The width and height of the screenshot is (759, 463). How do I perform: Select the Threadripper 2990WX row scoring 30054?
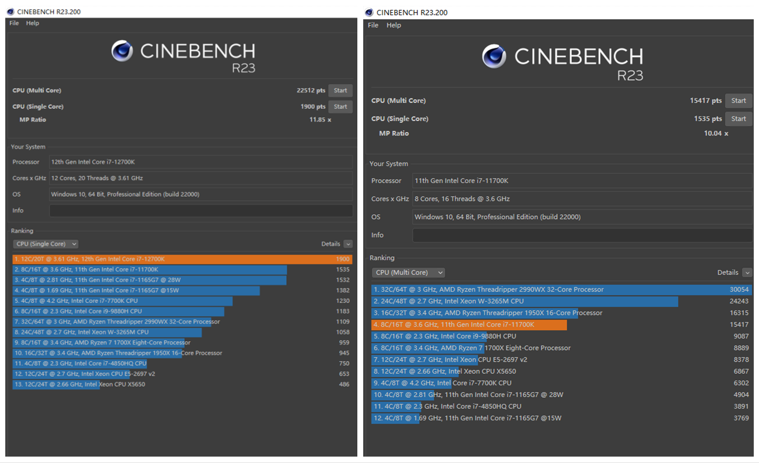coord(562,289)
